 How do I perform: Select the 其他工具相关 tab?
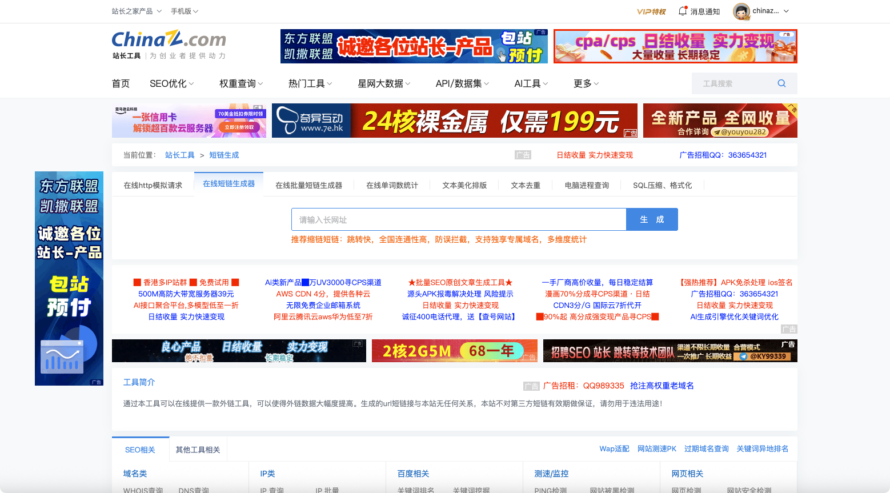pos(198,449)
